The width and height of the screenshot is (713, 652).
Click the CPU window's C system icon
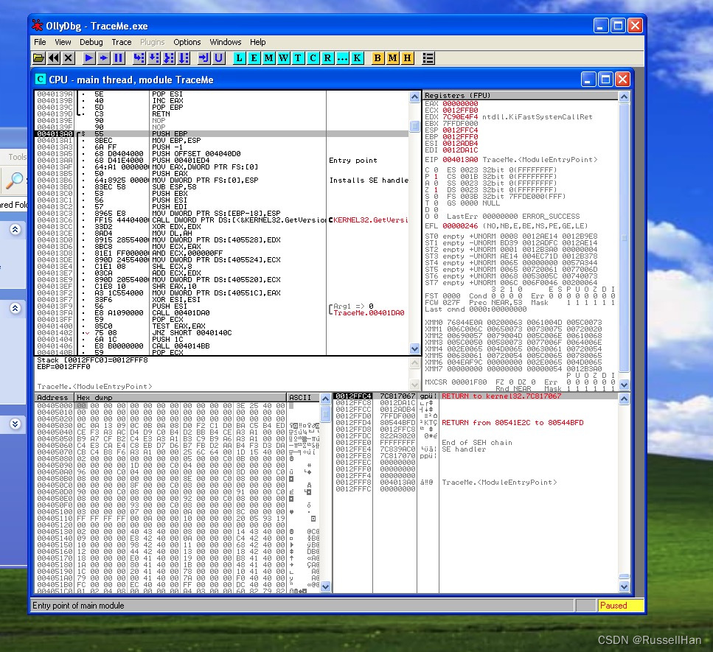click(x=40, y=80)
